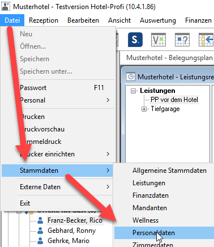Click the clock icon in Leistungsre window title
This screenshot has width=214, height=247.
131,77
